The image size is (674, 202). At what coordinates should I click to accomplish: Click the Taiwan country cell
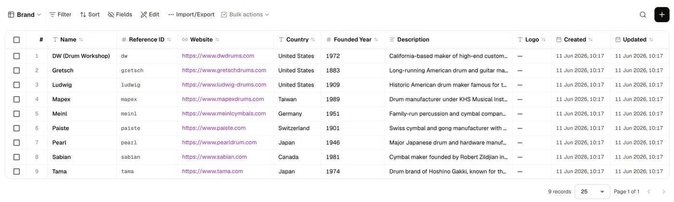point(298,99)
